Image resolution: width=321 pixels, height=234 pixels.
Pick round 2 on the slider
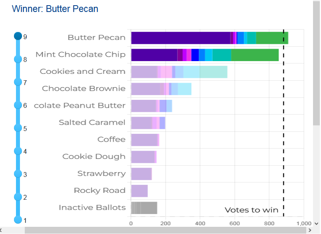point(18,197)
